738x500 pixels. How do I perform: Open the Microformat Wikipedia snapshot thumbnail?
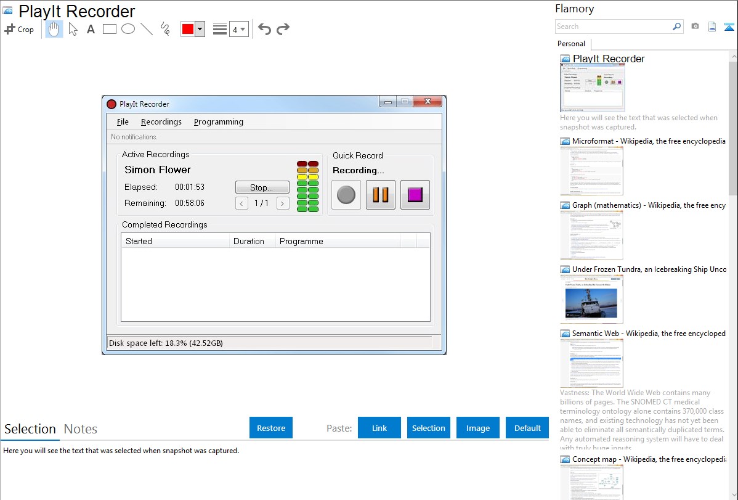pyautogui.click(x=591, y=171)
